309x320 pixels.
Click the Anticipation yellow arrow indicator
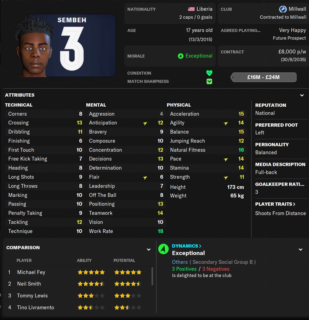click(x=145, y=123)
